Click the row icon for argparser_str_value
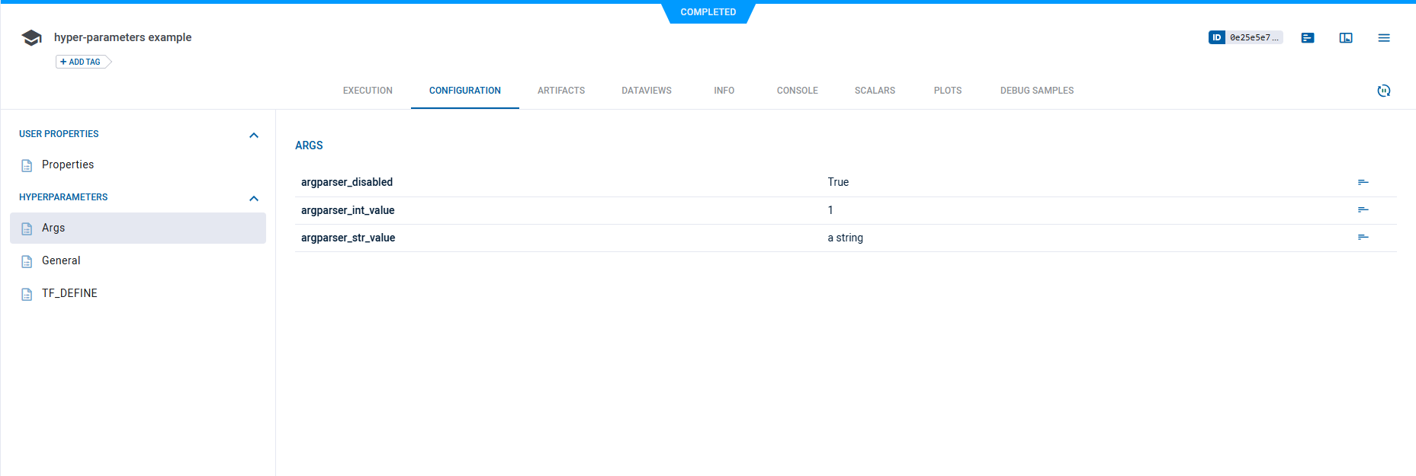 coord(1363,237)
